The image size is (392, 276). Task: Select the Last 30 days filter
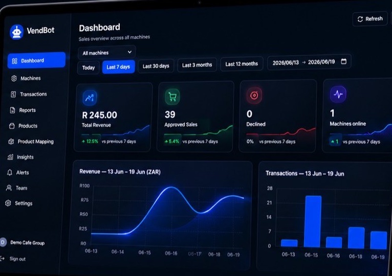[x=156, y=66]
